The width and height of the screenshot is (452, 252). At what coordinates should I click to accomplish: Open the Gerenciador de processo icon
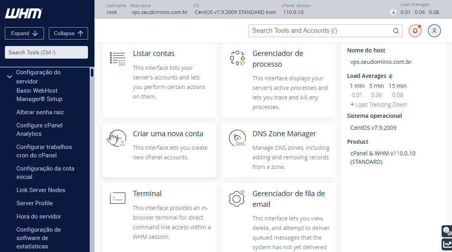(x=237, y=58)
